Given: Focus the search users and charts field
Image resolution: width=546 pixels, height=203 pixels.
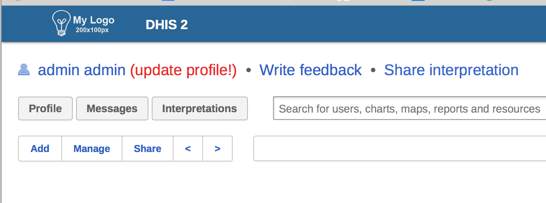Looking at the screenshot, I should pyautogui.click(x=409, y=109).
